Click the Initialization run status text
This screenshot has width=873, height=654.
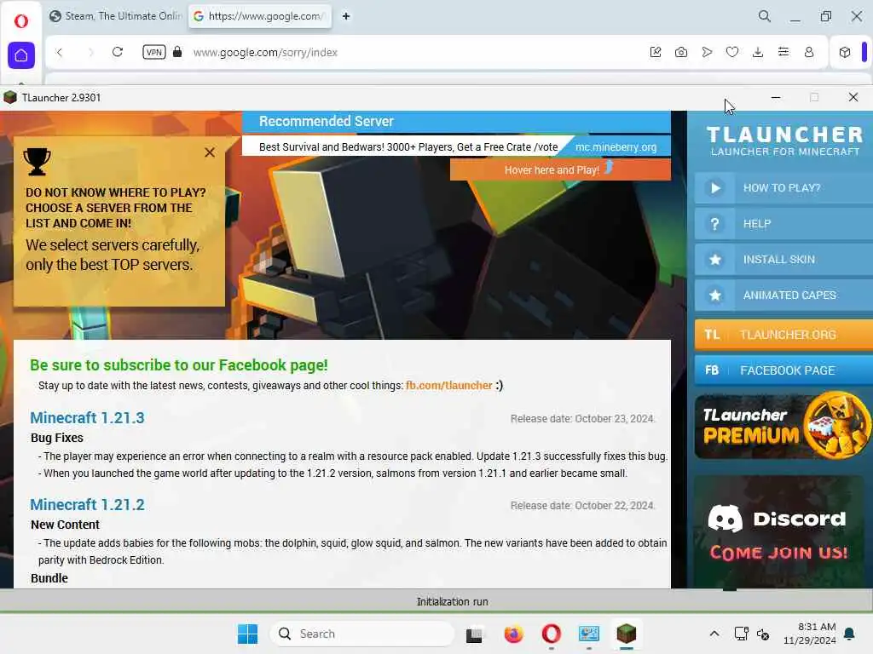[452, 602]
